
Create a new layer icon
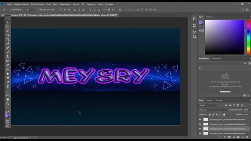coord(243,137)
